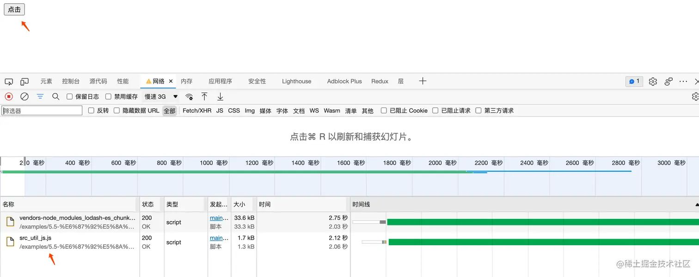Viewport: 699px width, 277px height.
Task: Focus the 筛选器 filter input
Action: pos(42,111)
